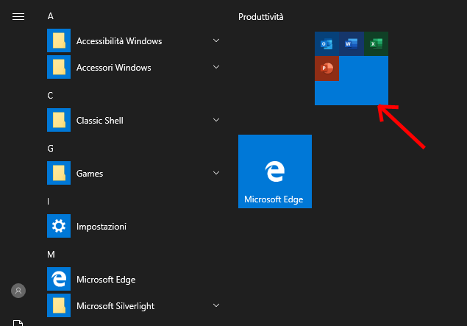Open the Start hamburger menu

[18, 17]
